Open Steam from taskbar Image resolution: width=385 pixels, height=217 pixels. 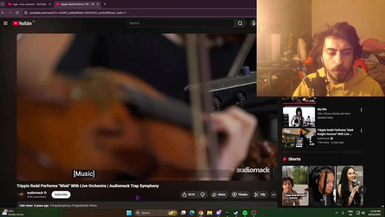coord(236,213)
